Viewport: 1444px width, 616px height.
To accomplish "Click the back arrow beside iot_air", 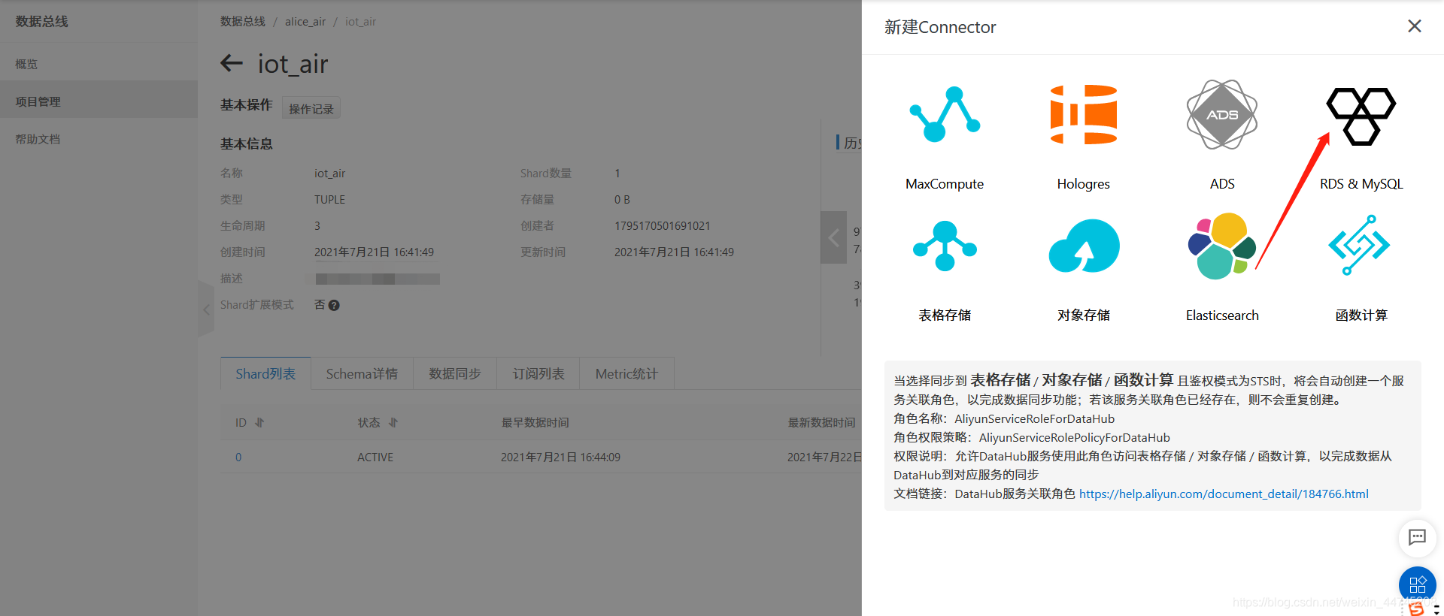I will pyautogui.click(x=232, y=63).
